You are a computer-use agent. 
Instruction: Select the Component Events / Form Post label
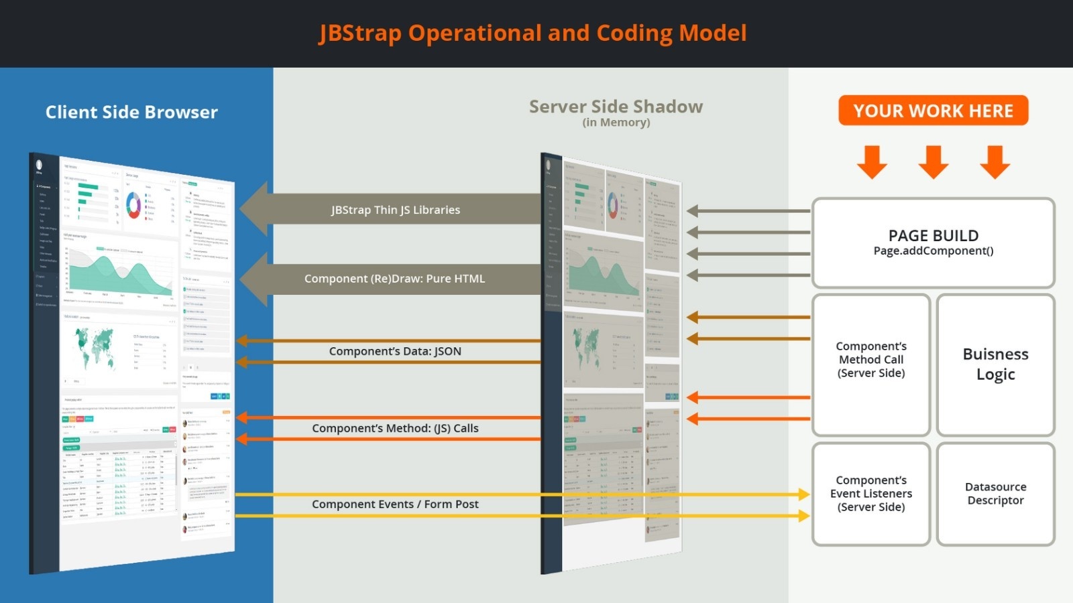tap(395, 504)
